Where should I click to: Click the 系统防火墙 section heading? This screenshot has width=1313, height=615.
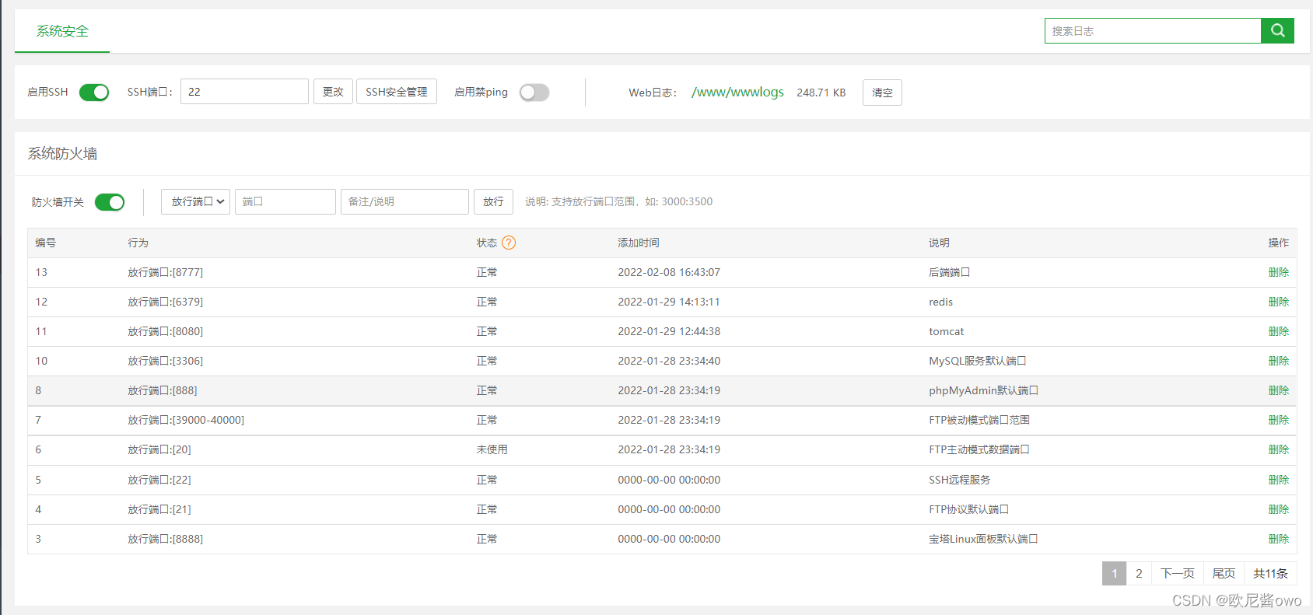point(62,154)
